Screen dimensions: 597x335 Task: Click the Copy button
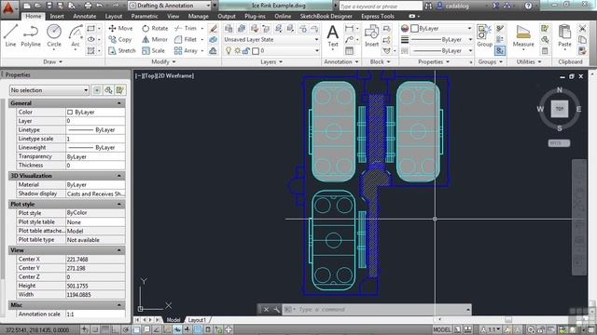120,39
